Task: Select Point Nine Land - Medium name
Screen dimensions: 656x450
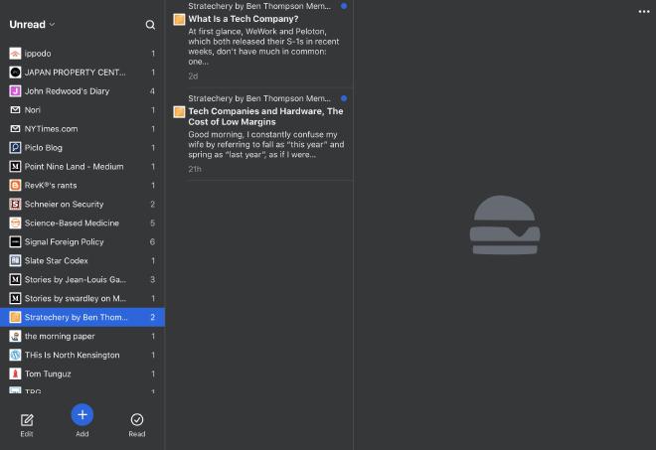Action: pos(75,167)
